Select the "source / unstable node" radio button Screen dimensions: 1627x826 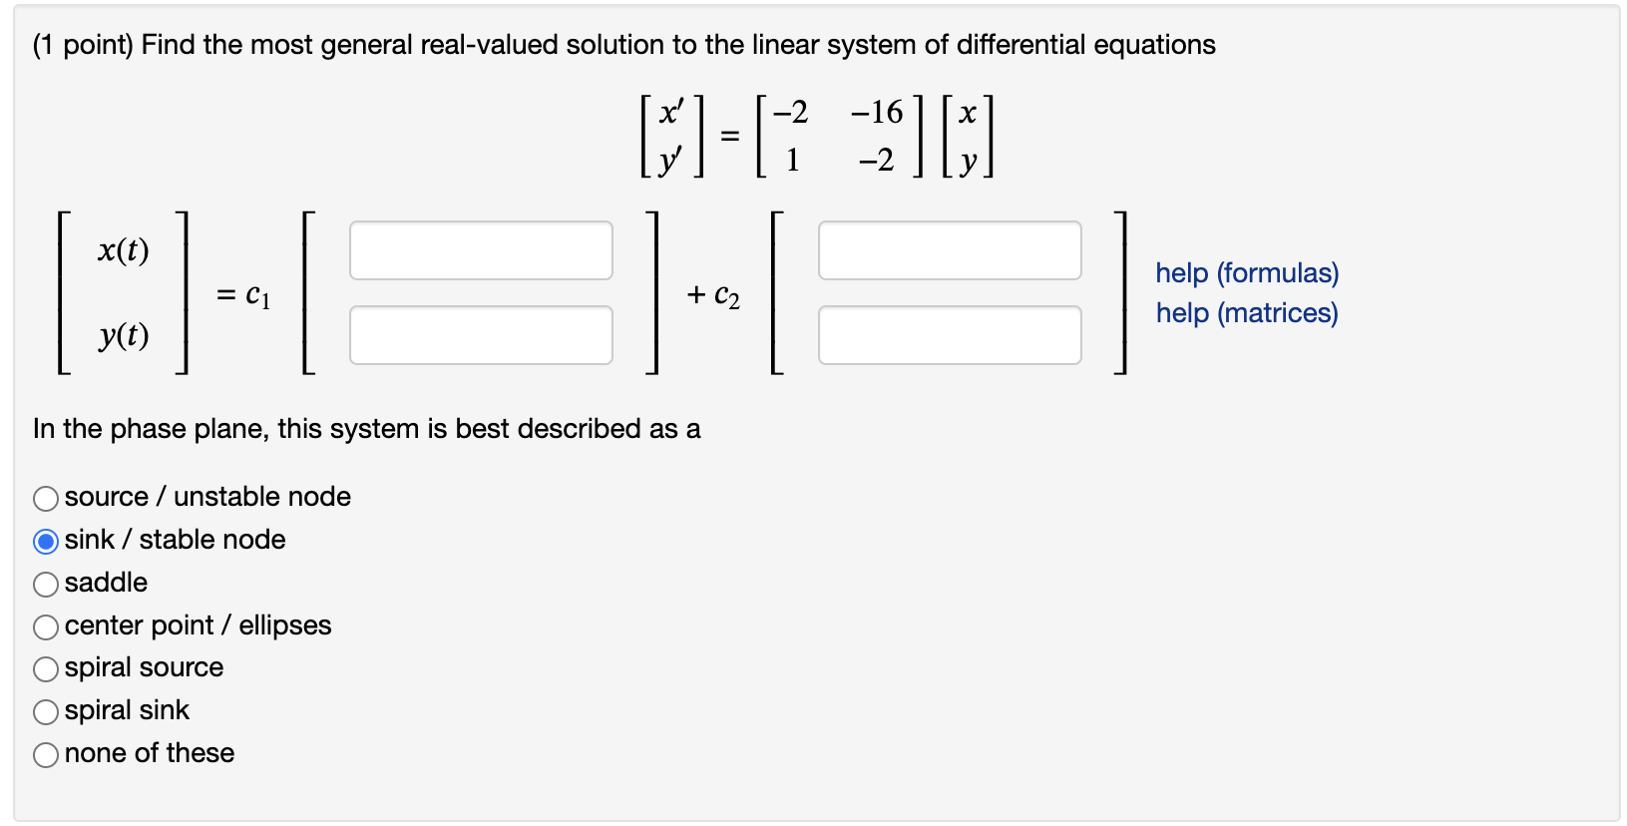point(45,498)
